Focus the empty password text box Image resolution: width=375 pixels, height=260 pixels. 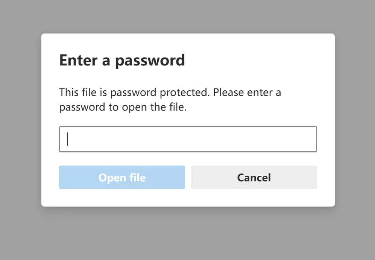coord(188,139)
